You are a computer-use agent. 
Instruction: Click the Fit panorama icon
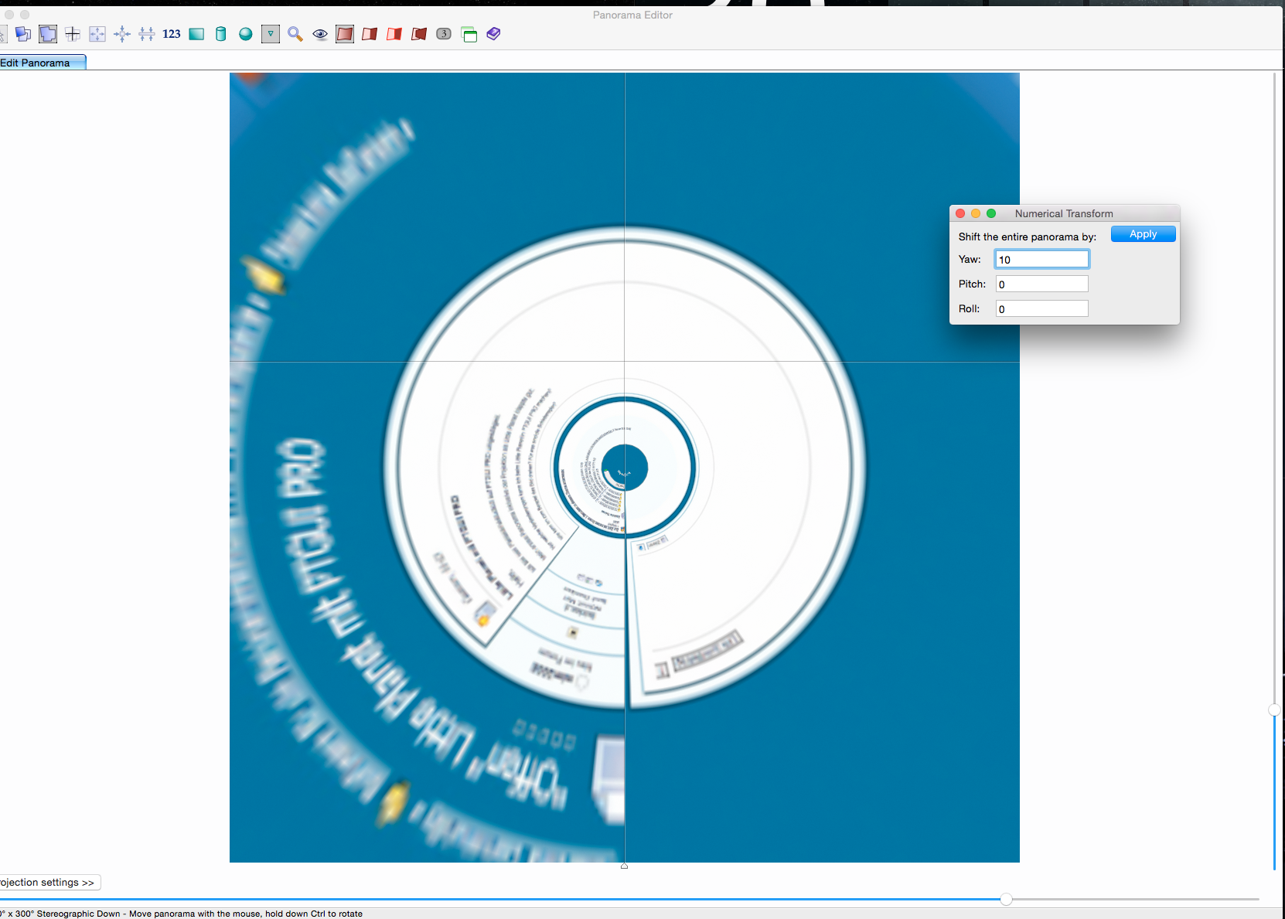[97, 34]
